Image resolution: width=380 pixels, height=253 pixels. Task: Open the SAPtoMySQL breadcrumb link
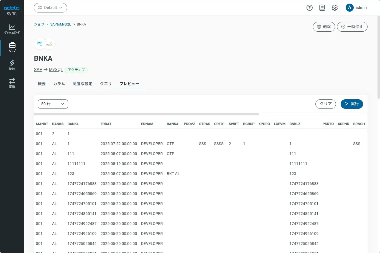pos(60,24)
